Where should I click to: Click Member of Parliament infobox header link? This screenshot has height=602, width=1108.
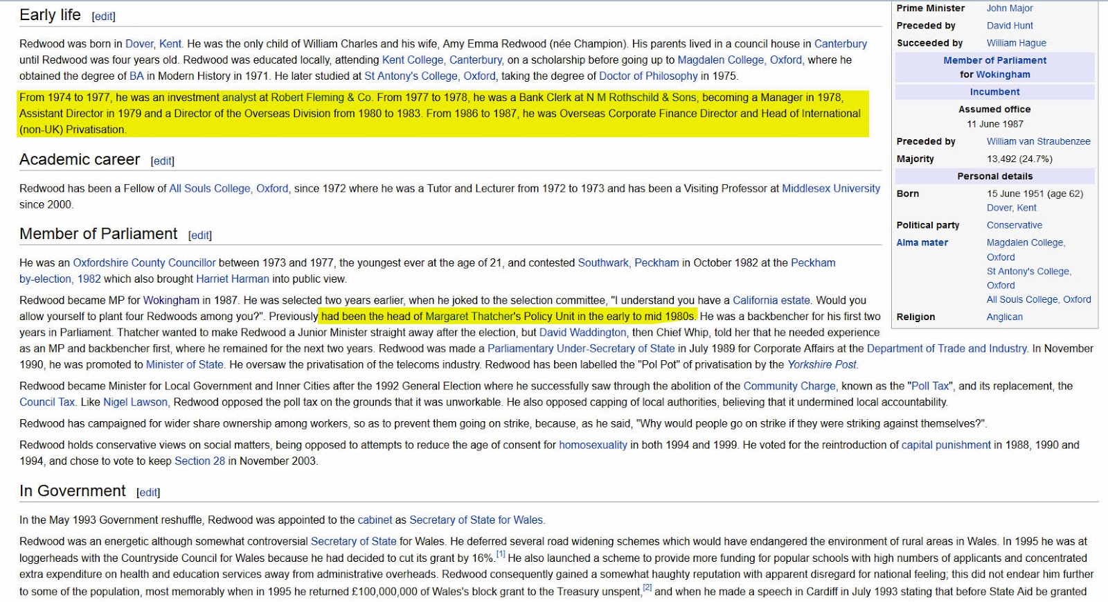pos(994,60)
